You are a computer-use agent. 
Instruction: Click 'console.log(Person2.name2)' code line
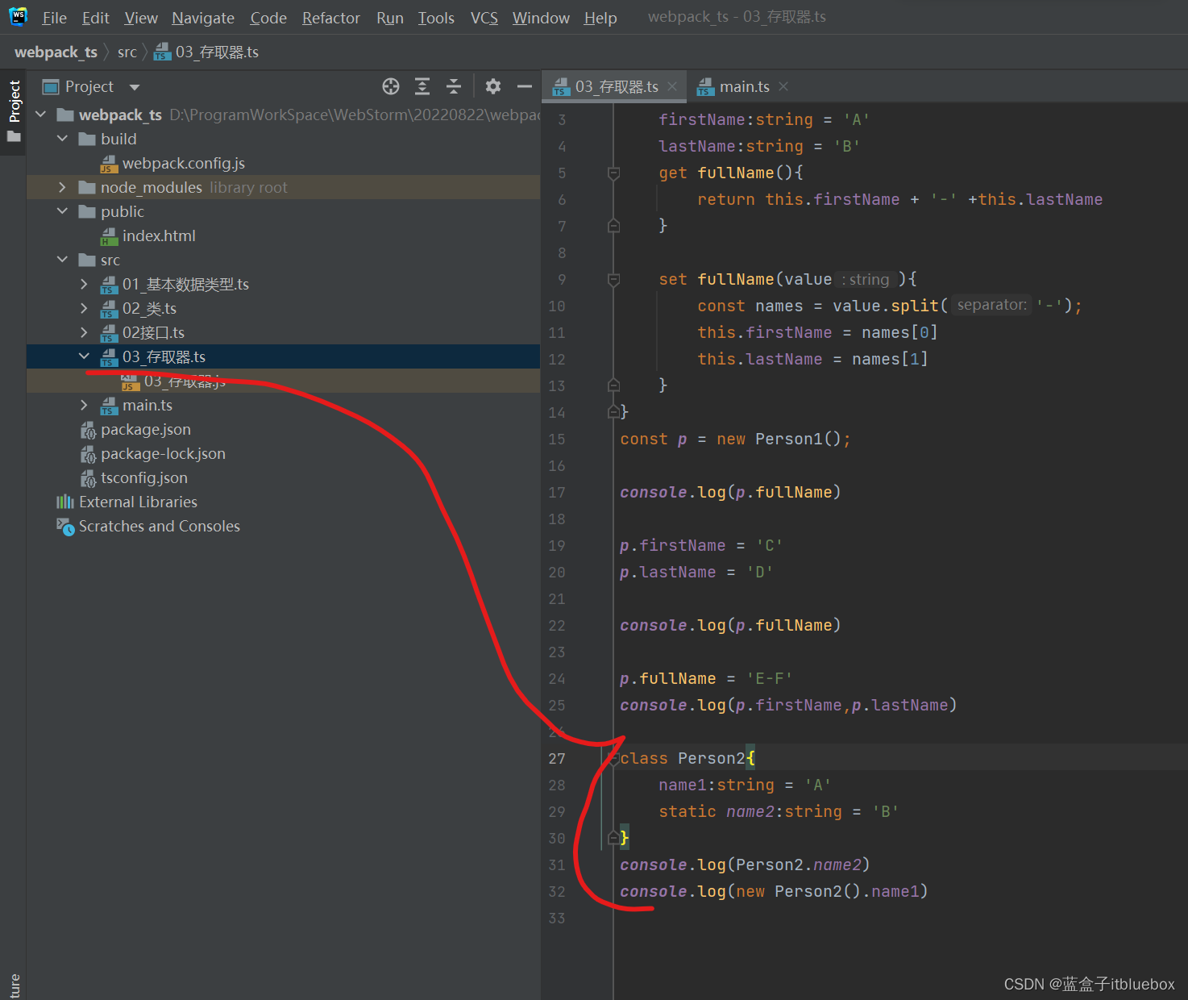(x=745, y=865)
